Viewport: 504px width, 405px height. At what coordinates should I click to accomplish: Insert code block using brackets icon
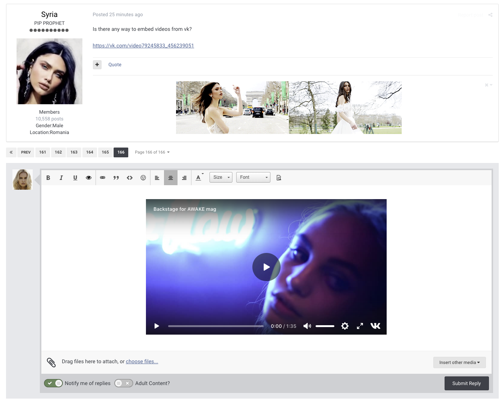130,178
